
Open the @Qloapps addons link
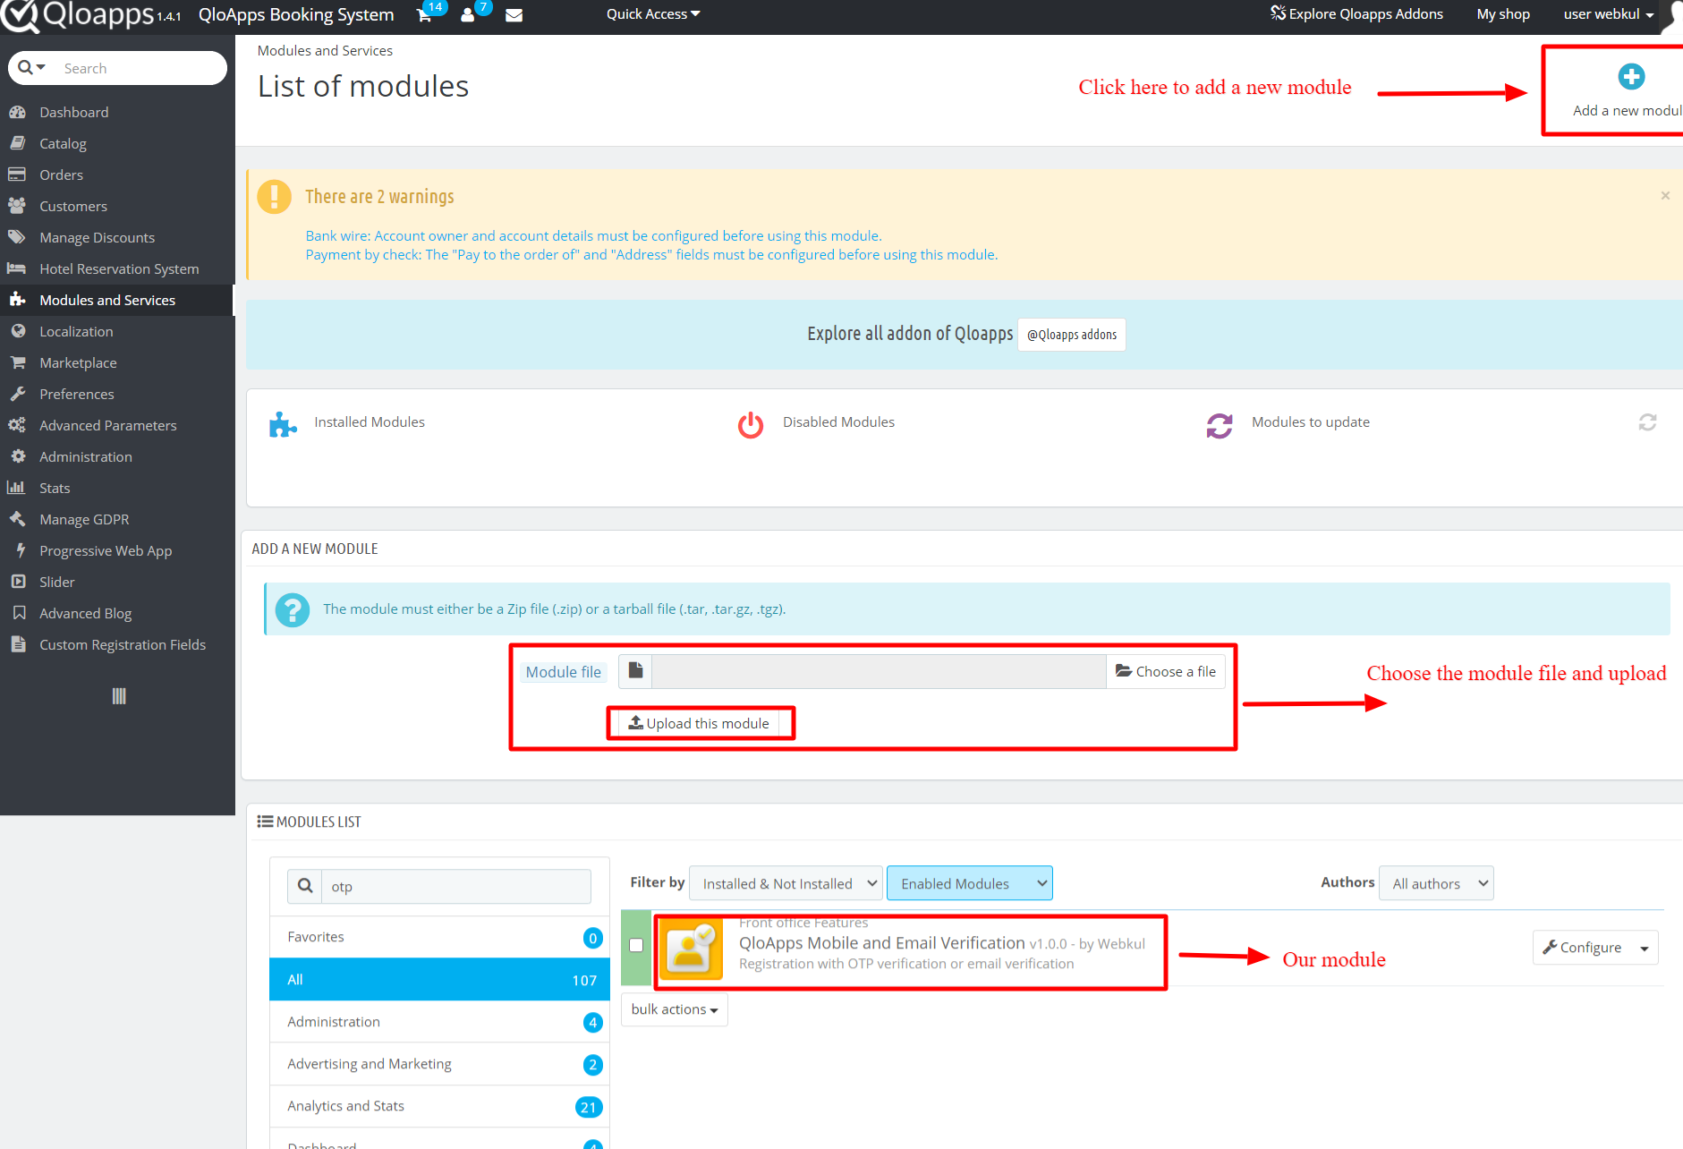coord(1071,334)
